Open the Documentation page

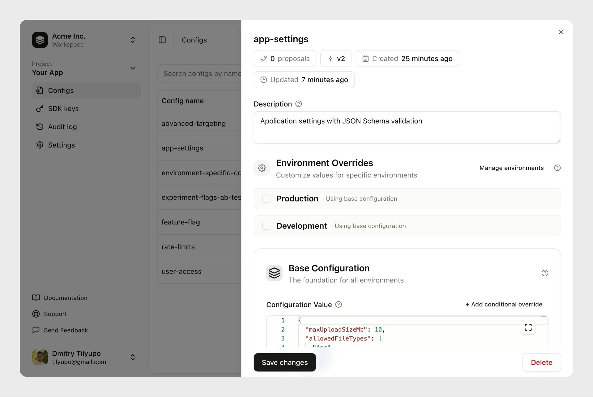click(65, 298)
